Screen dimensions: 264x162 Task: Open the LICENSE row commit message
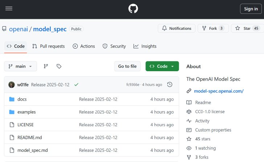pyautogui.click(x=98, y=125)
